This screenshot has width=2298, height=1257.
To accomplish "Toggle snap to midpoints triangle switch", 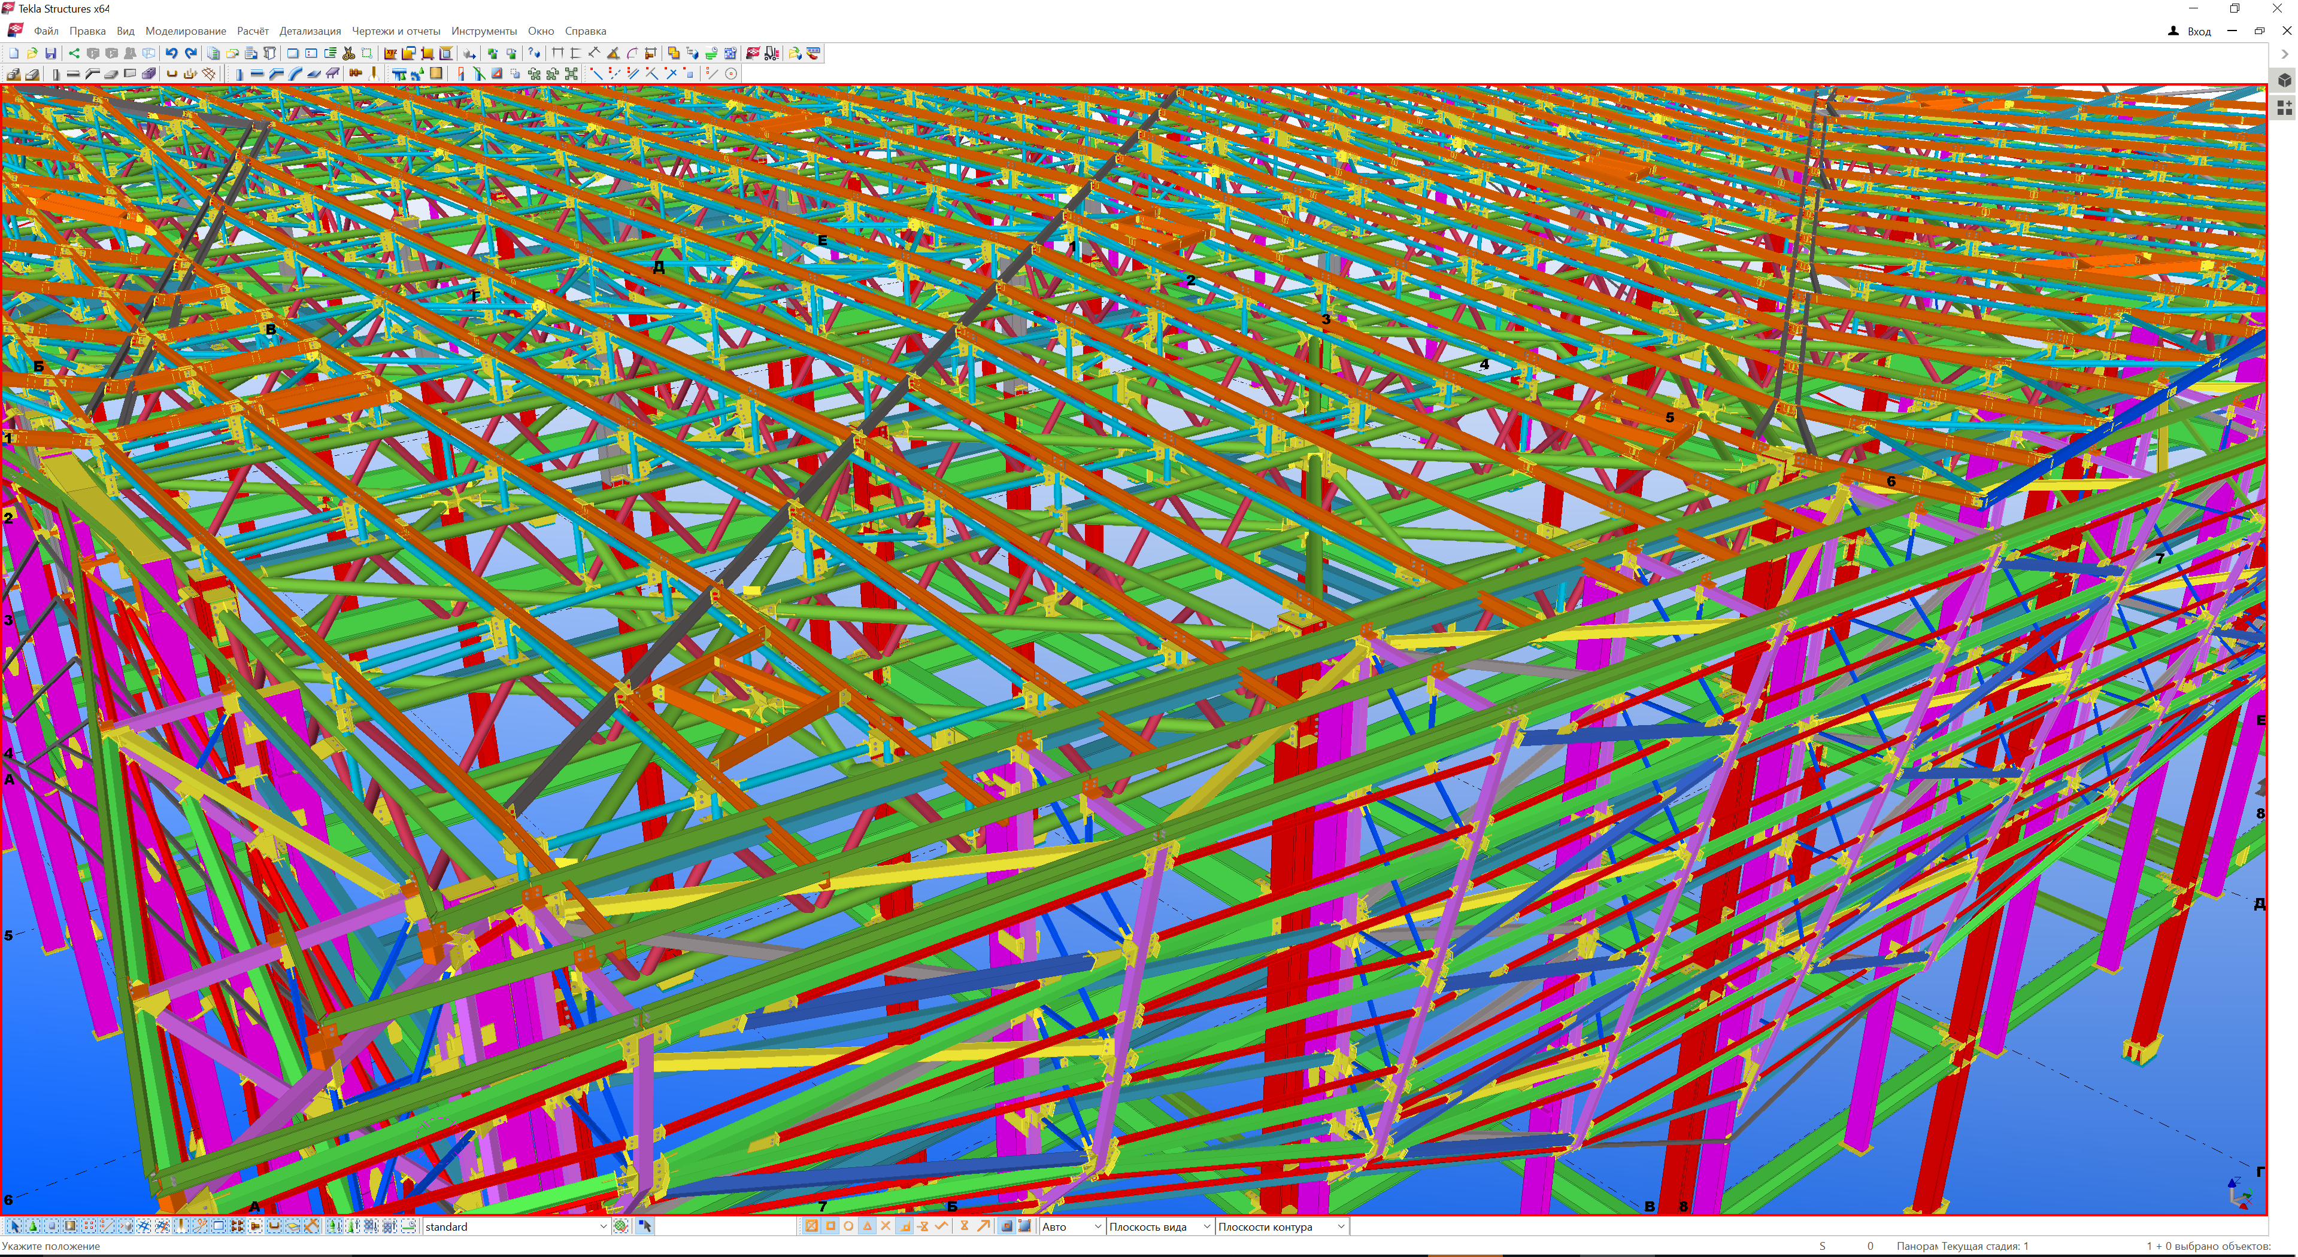I will (x=867, y=1226).
